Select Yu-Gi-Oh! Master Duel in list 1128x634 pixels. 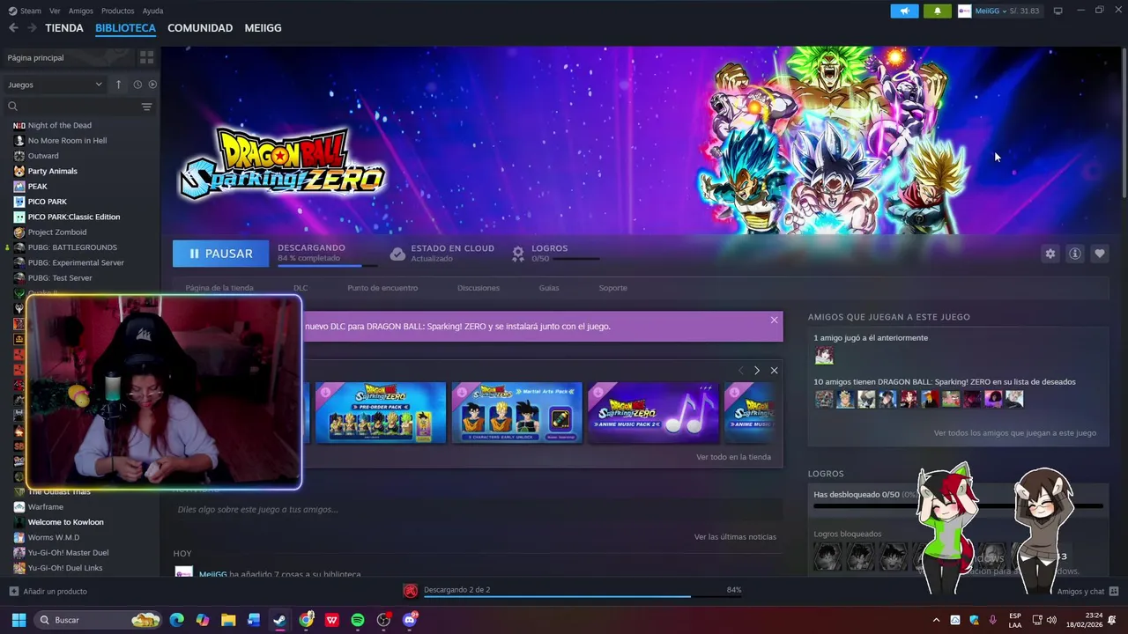pos(68,553)
